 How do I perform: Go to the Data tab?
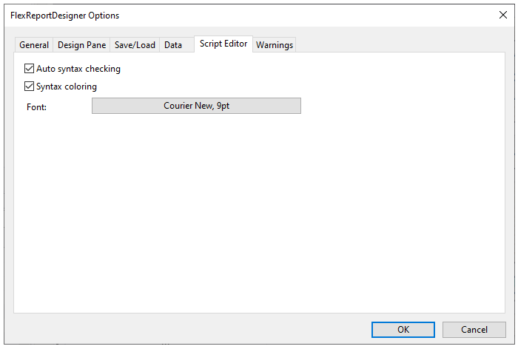(173, 45)
